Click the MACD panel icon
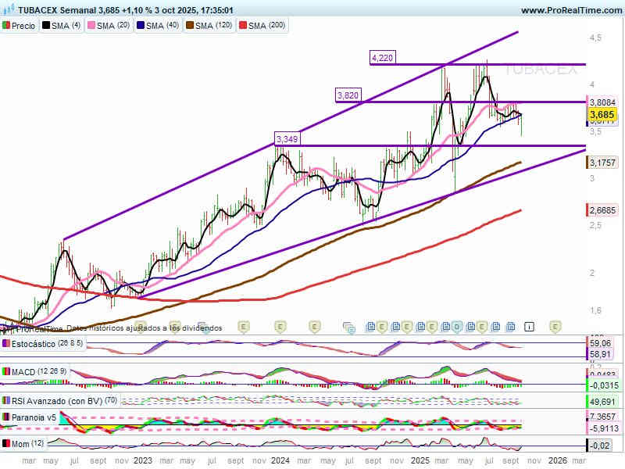 (6, 372)
